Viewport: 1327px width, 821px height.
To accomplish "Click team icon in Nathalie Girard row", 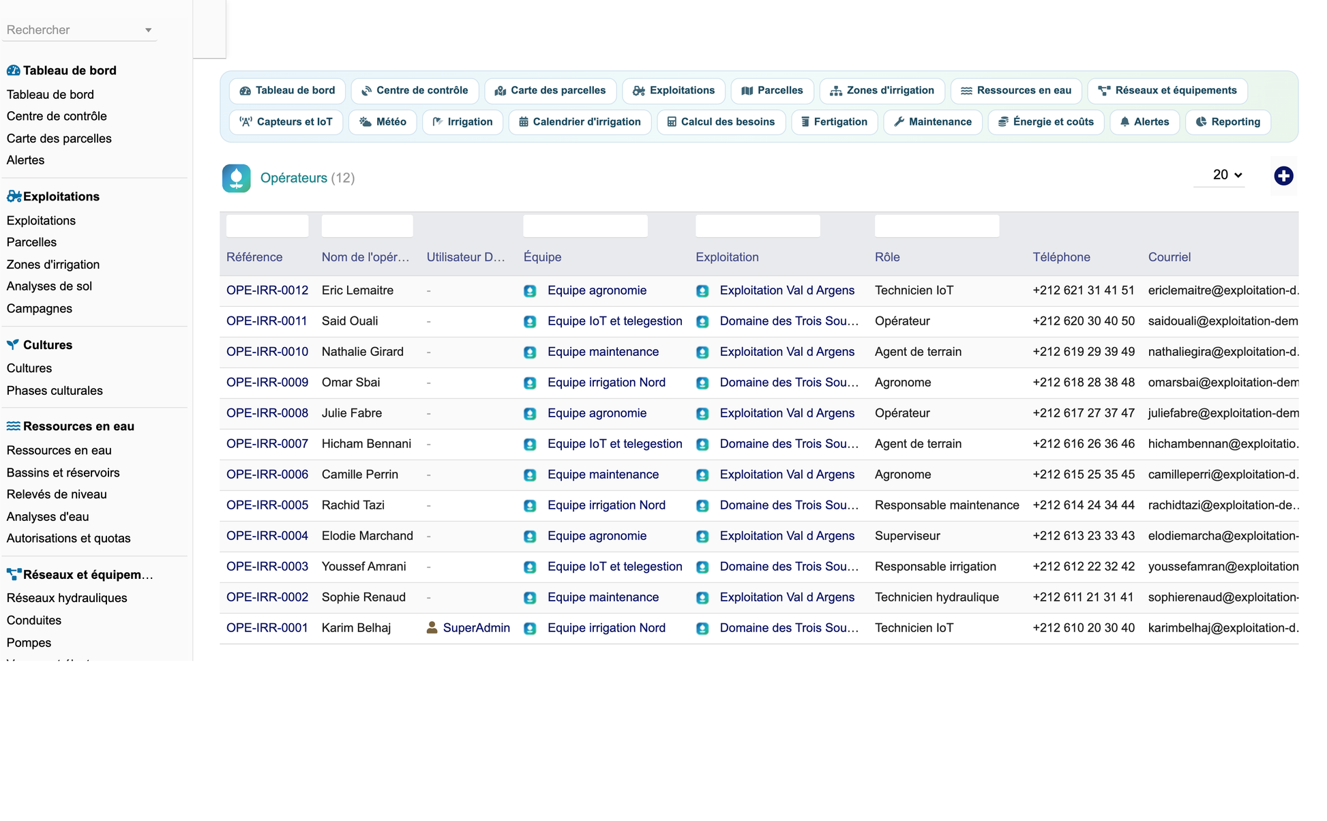I will (x=530, y=353).
